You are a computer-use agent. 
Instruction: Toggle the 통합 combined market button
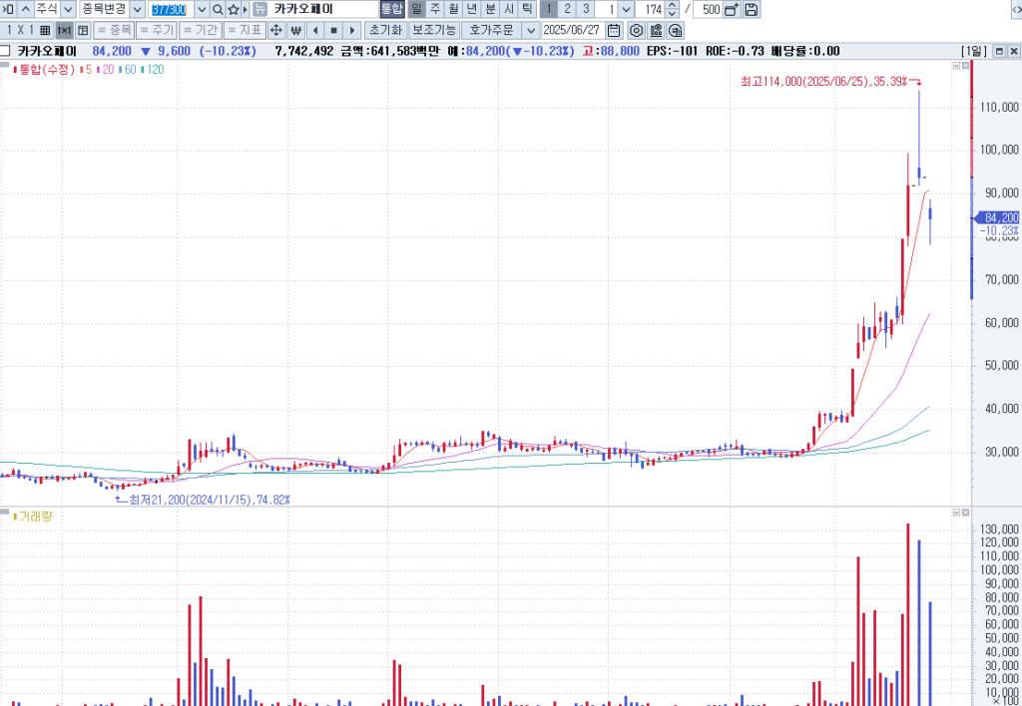(392, 9)
